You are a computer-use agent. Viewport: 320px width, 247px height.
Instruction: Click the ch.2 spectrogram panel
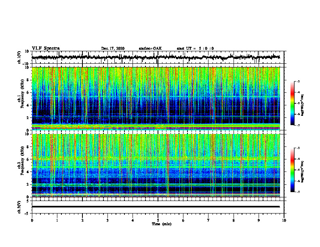tap(156, 165)
